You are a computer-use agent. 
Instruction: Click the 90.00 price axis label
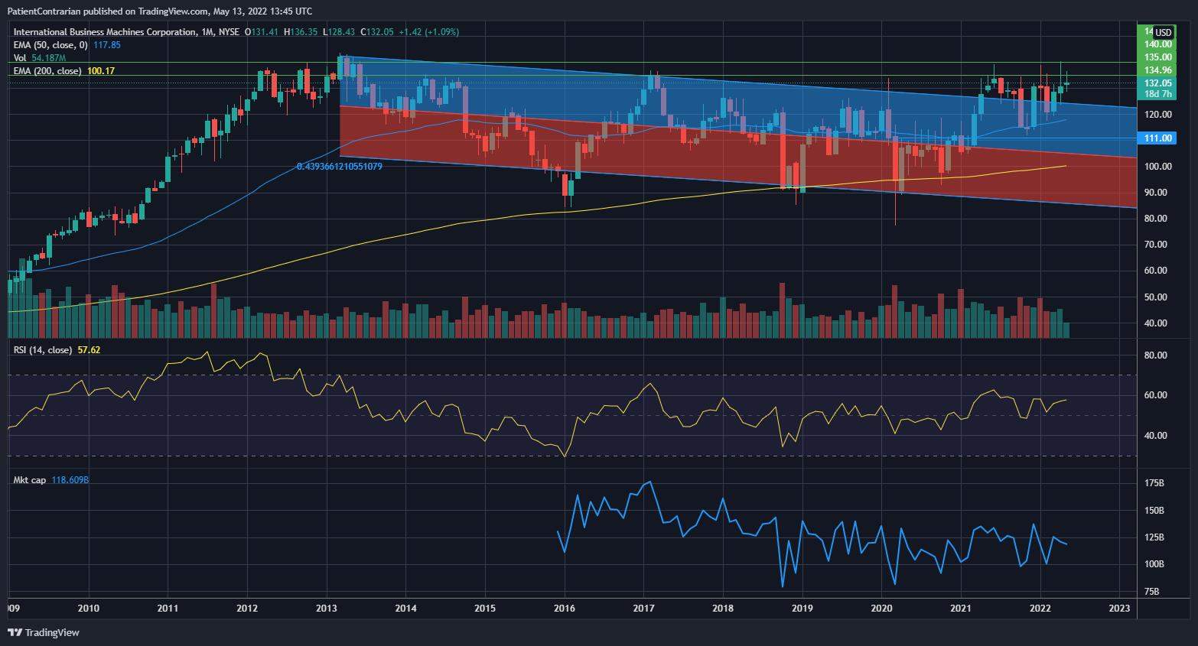1156,193
